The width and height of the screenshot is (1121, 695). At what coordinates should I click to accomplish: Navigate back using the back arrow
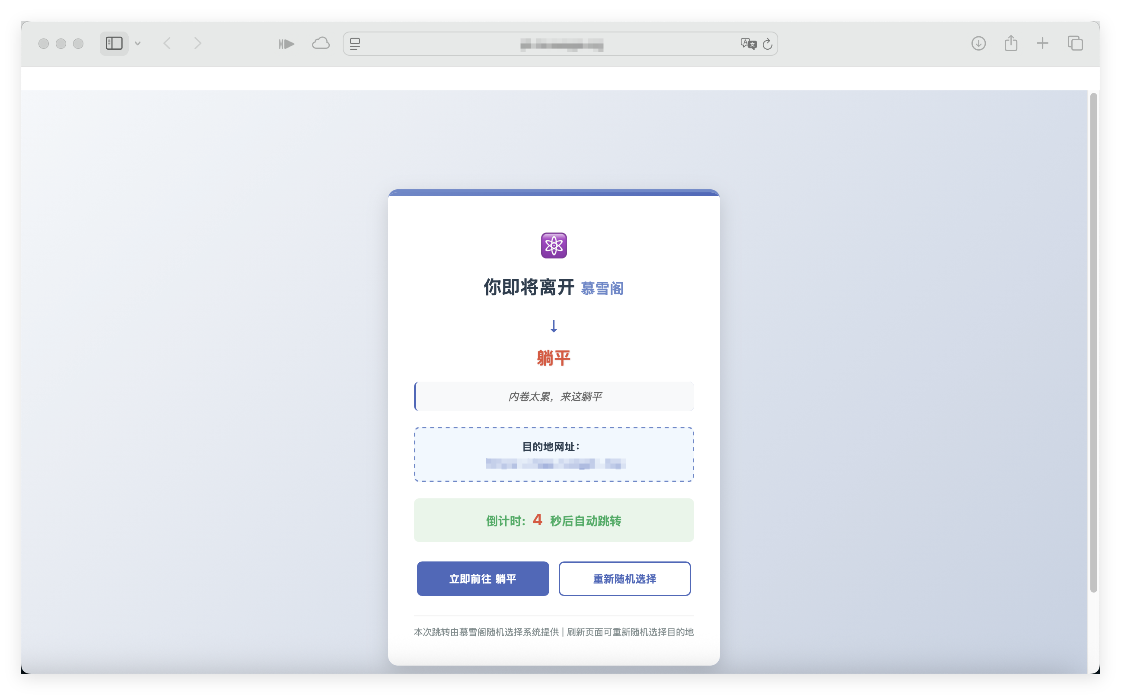click(167, 43)
